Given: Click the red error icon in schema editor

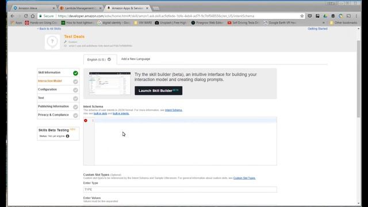Looking at the screenshot, I should (x=86, y=120).
